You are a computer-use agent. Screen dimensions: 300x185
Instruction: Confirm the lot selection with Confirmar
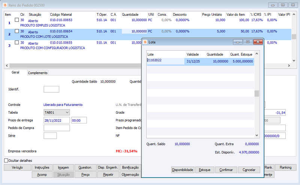[x=226, y=170]
